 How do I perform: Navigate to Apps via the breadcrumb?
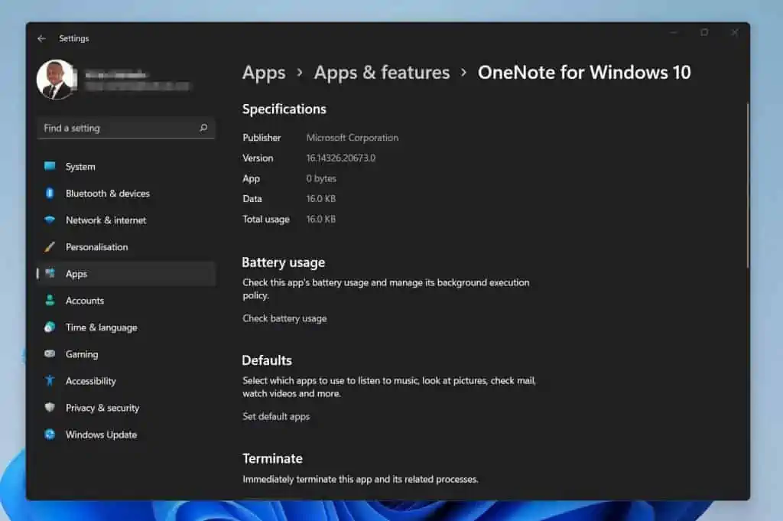(264, 72)
